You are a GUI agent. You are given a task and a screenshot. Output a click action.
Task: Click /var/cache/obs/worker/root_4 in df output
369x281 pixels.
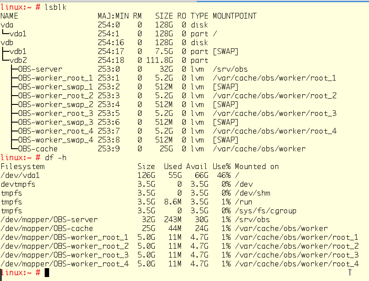pyautogui.click(x=297, y=264)
